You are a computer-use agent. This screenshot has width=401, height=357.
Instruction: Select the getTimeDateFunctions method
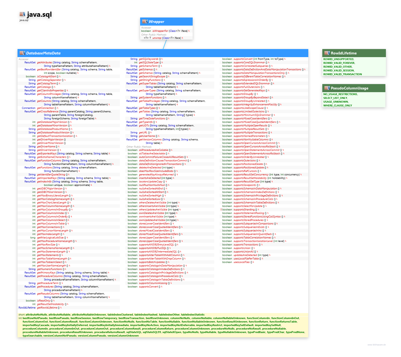(152, 119)
